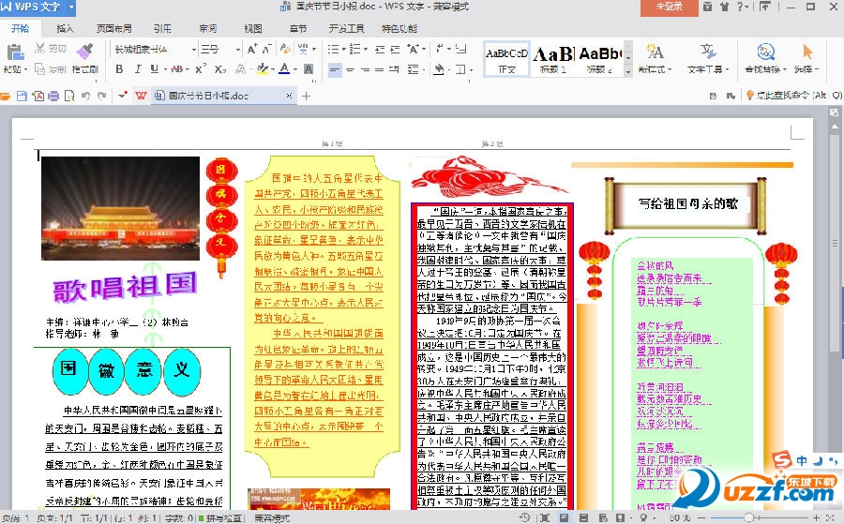Open the 引用 (References) tab
Image resolution: width=844 pixels, height=524 pixels.
(x=162, y=28)
